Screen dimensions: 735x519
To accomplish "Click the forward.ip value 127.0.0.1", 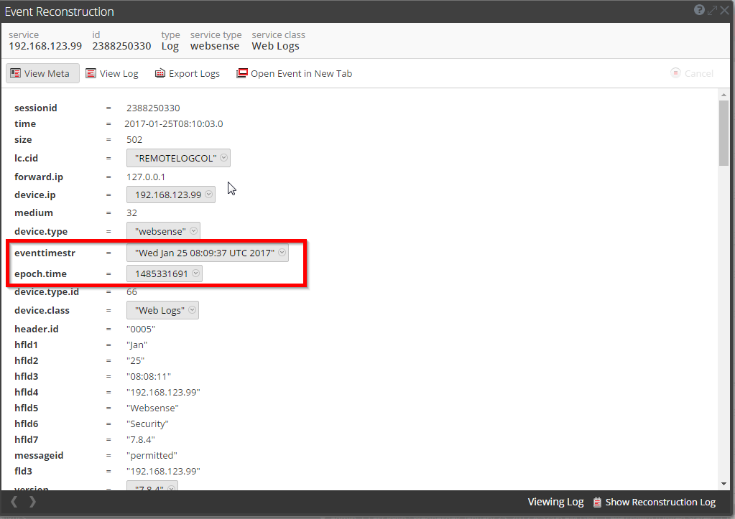I will click(146, 177).
